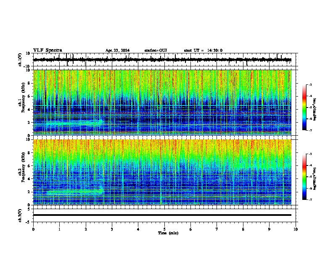
Task: Click the "VLF Spectra" title text
Action: (48, 50)
